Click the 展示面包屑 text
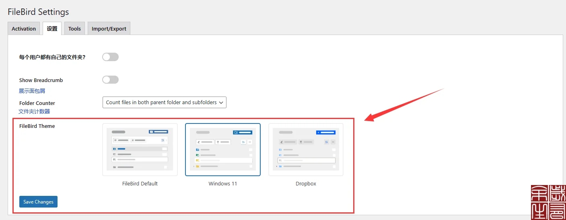The width and height of the screenshot is (566, 220). pos(32,91)
